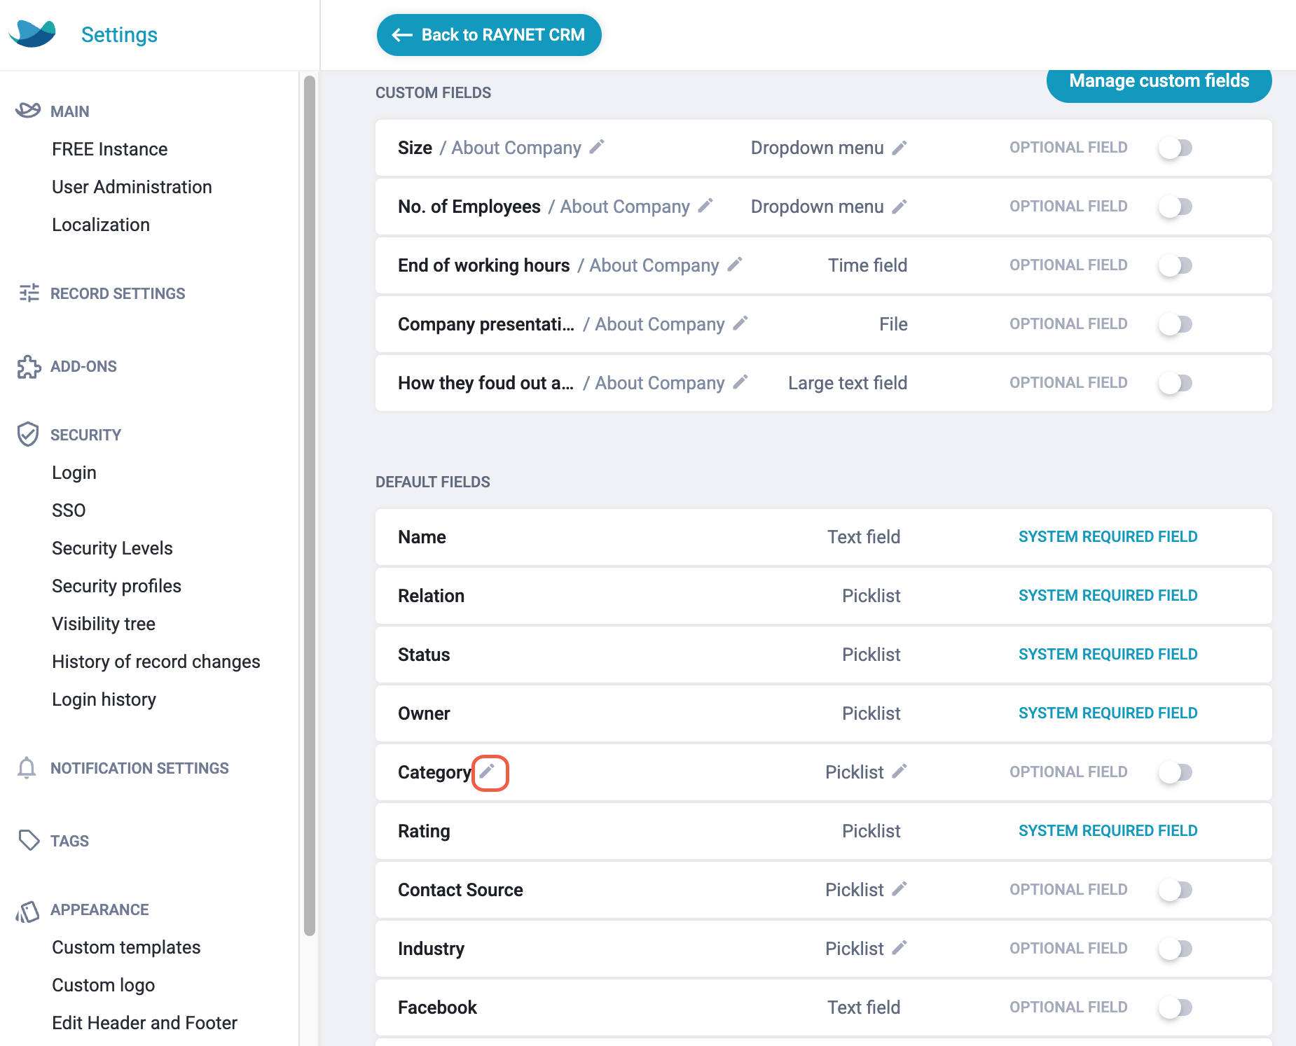Viewport: 1296px width, 1046px height.
Task: Edit Category Picklist values pencil icon
Action: (x=899, y=772)
